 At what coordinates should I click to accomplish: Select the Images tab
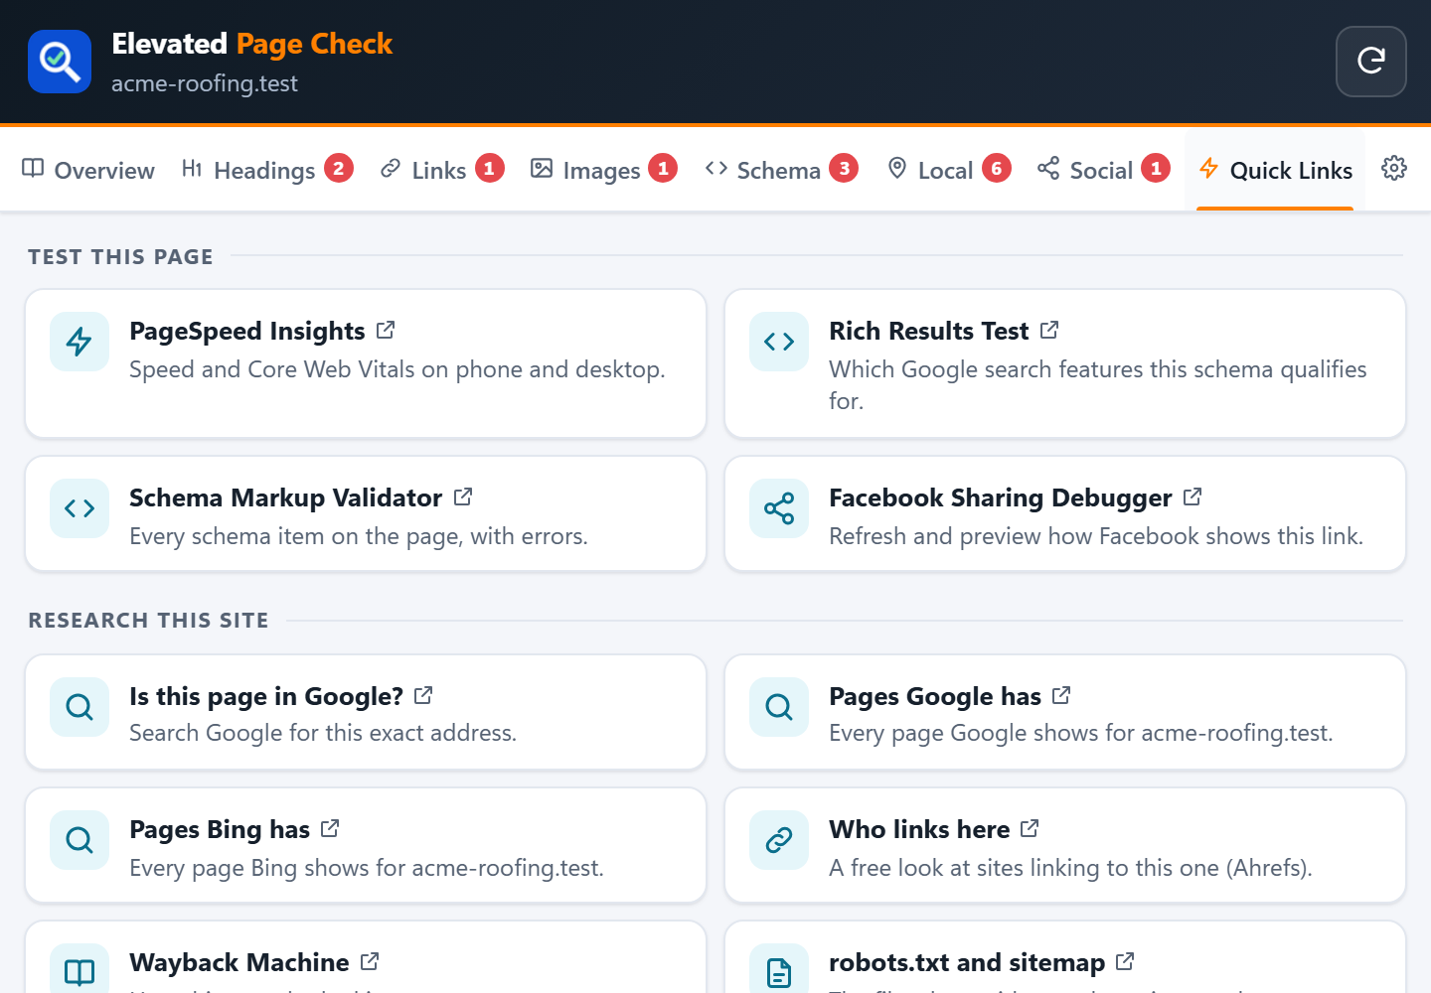(604, 170)
